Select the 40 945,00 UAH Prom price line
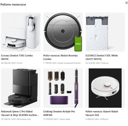This screenshot has width=128, height=126. click(x=12, y=63)
